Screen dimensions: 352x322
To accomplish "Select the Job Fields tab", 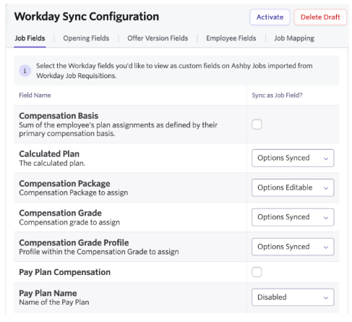I will [x=30, y=38].
